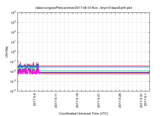Click the 10^-2 y-axis tick label
Viewport: 165px width, 116px height.
pos(13,72)
